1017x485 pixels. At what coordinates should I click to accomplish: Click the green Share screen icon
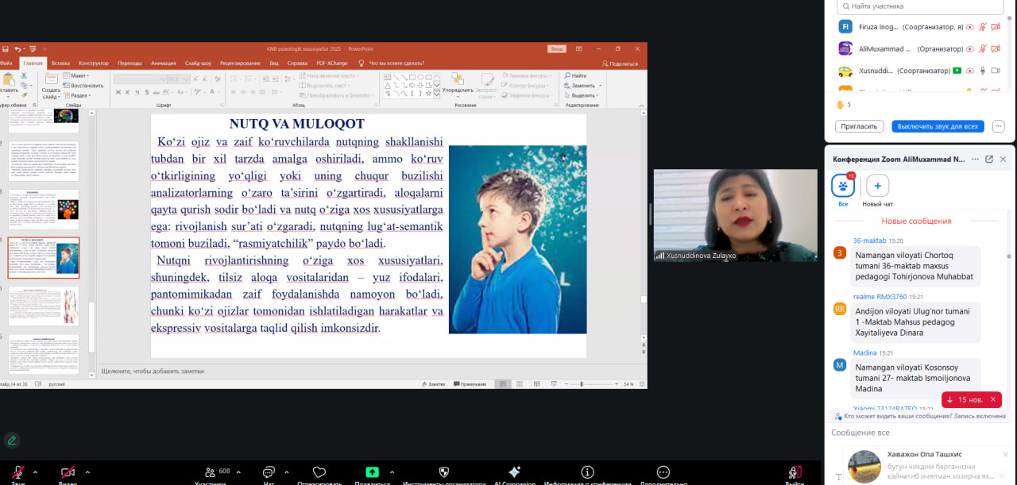click(372, 472)
